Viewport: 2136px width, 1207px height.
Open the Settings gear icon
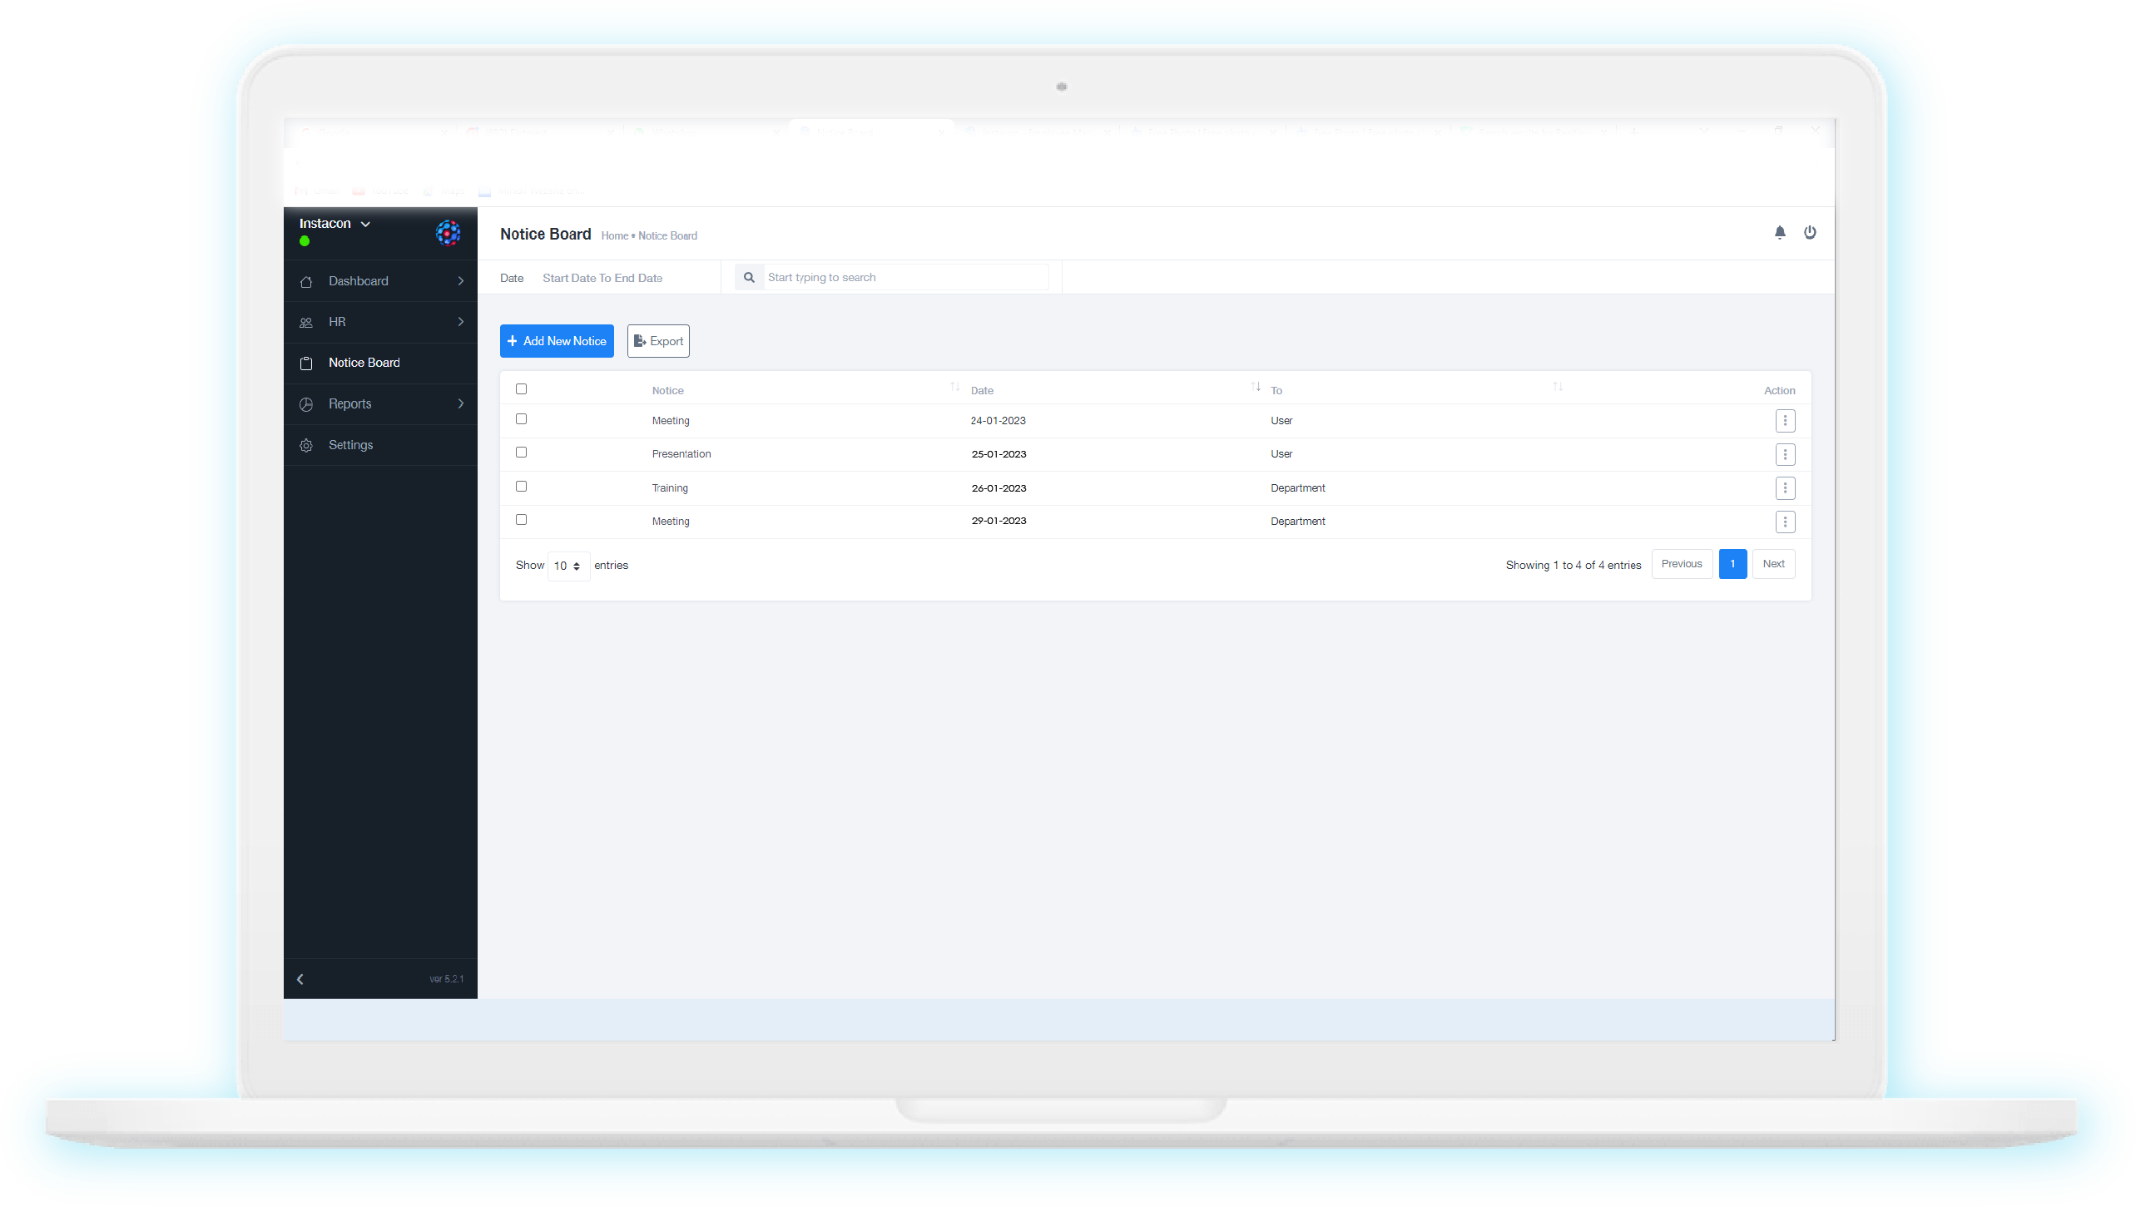click(306, 444)
